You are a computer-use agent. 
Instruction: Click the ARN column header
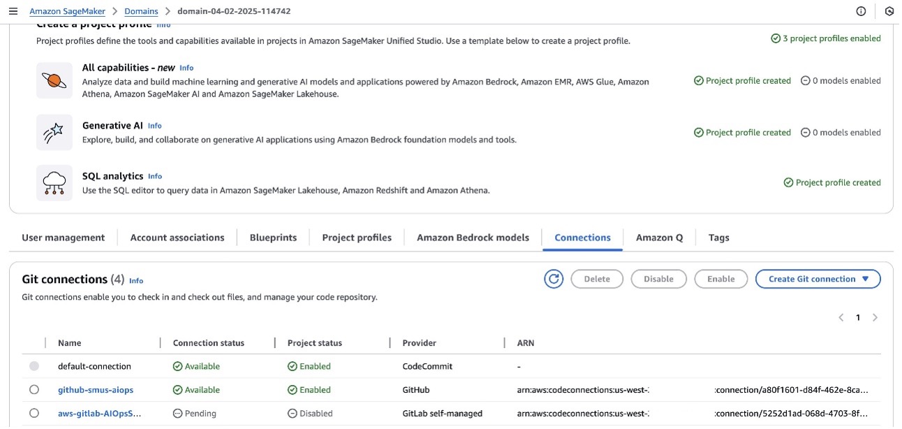tap(526, 343)
